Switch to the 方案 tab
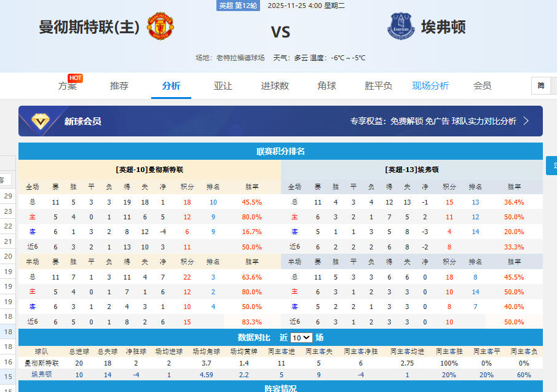 68,86
